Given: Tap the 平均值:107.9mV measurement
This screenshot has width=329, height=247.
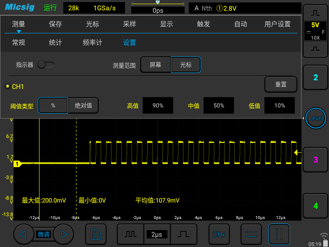Looking at the screenshot, I should [x=158, y=200].
